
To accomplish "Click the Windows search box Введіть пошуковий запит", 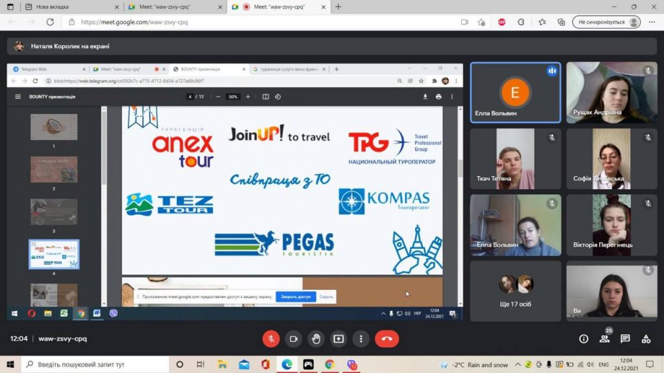I will click(x=97, y=365).
